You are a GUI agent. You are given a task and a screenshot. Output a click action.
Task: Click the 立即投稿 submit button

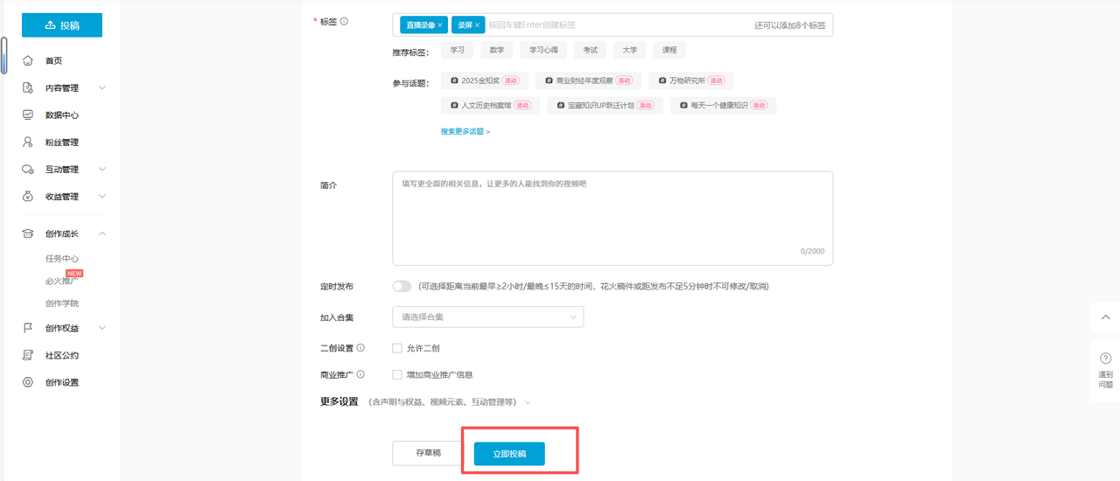pyautogui.click(x=509, y=454)
